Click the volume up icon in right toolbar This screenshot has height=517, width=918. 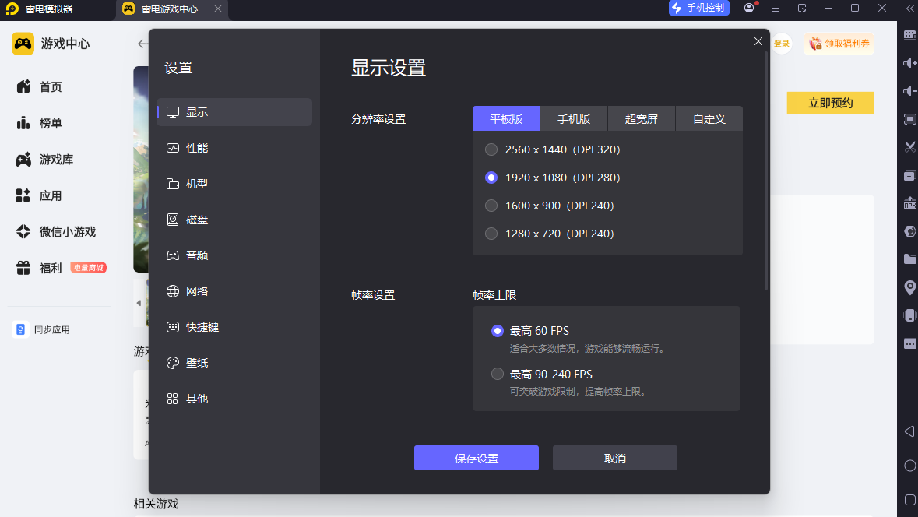pos(909,62)
